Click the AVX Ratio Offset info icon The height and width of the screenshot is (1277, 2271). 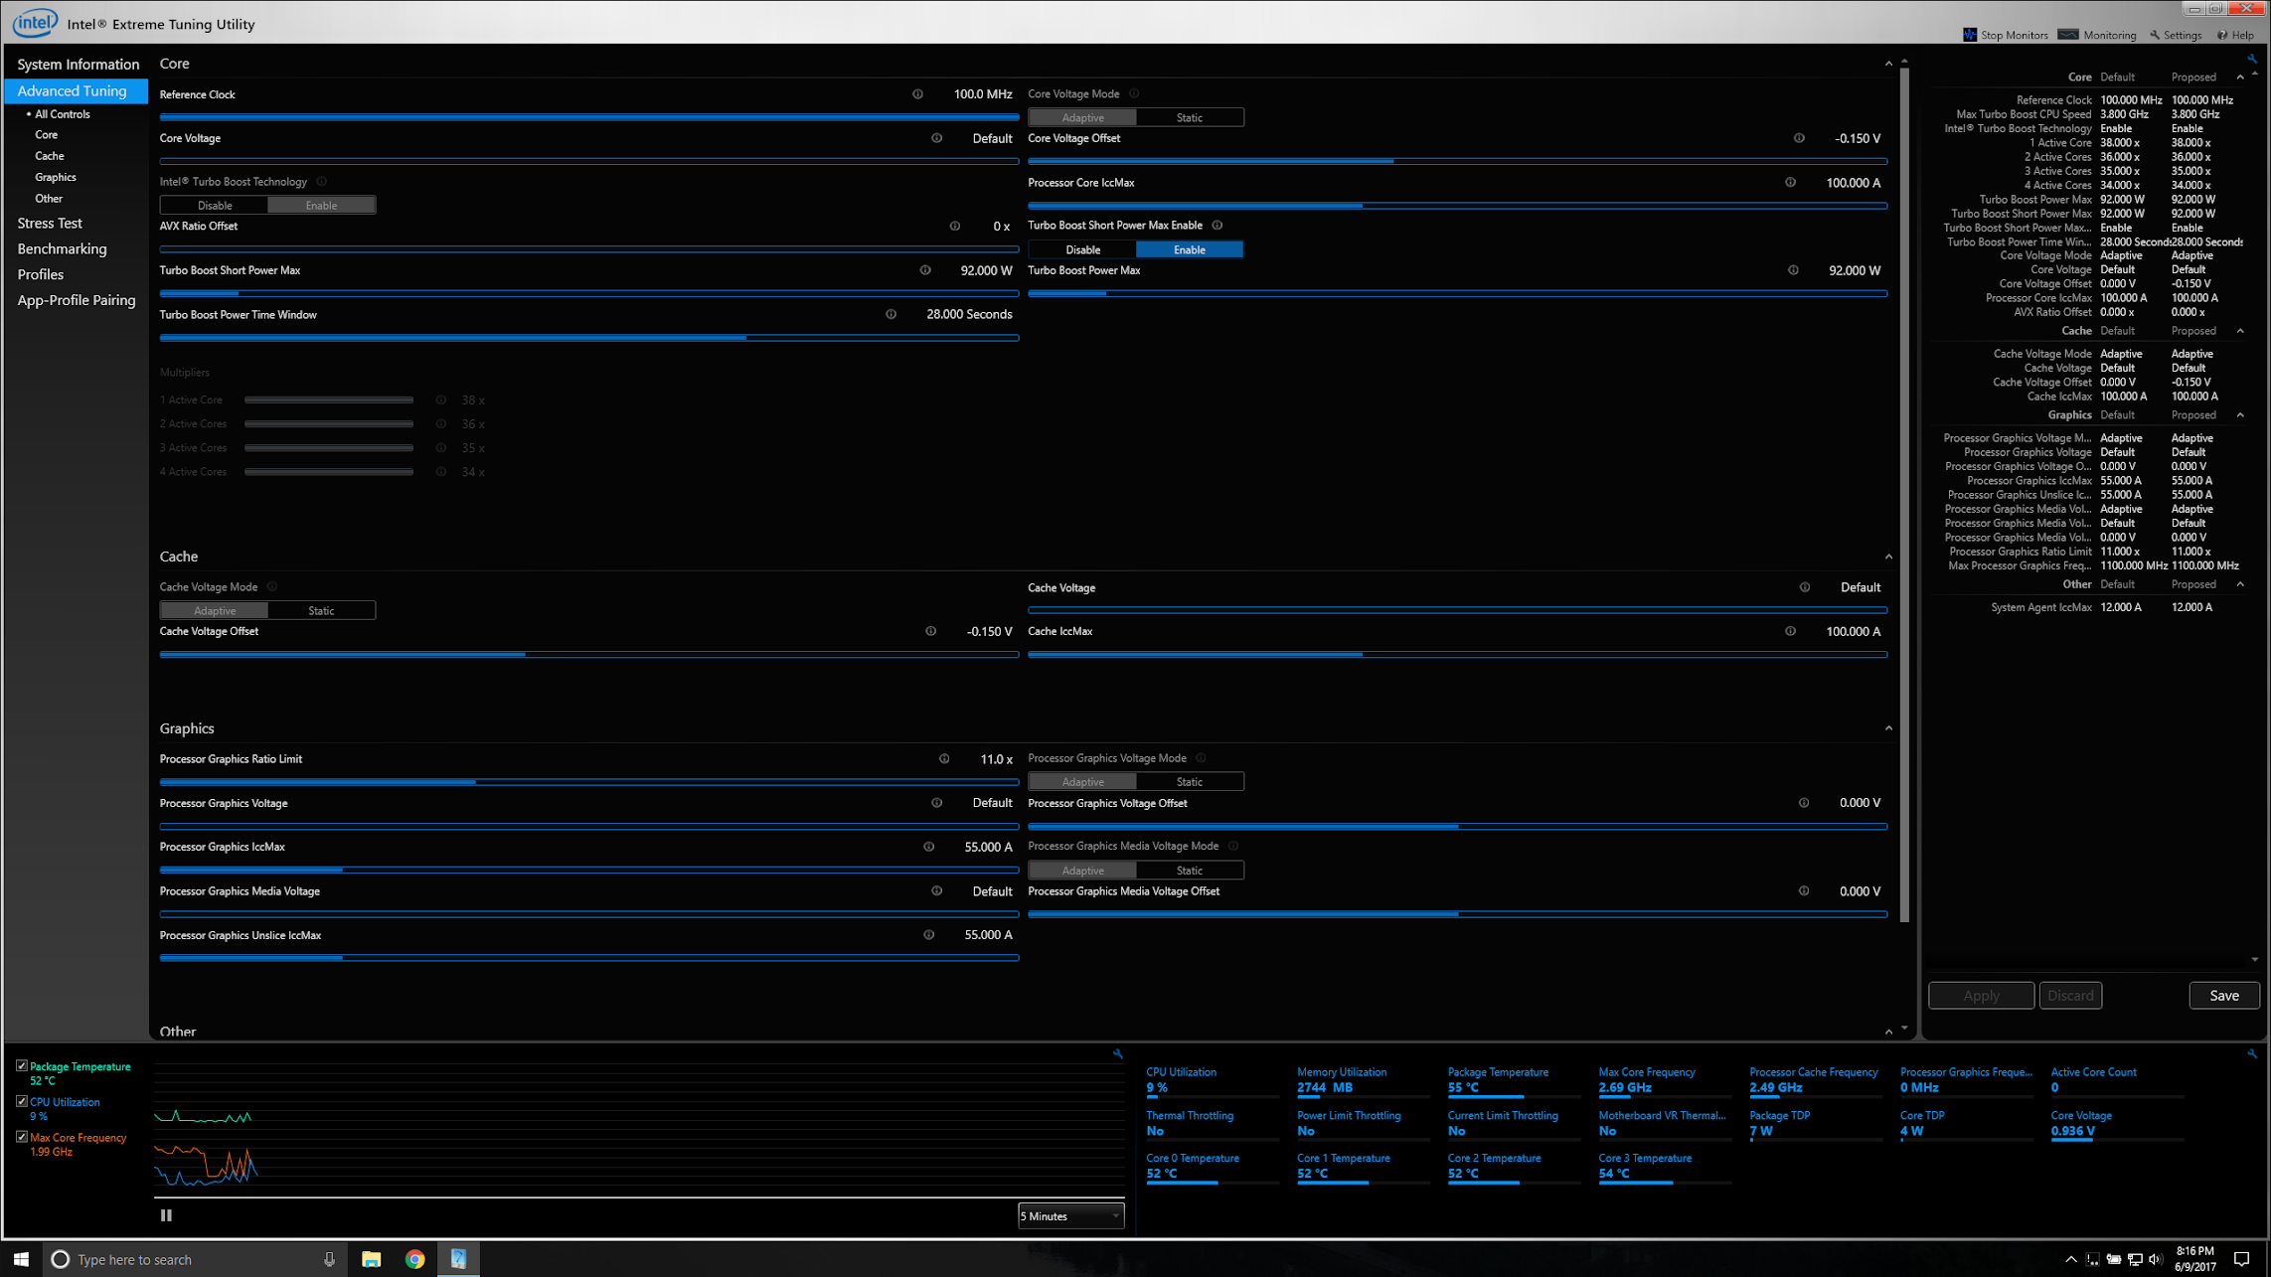954,226
